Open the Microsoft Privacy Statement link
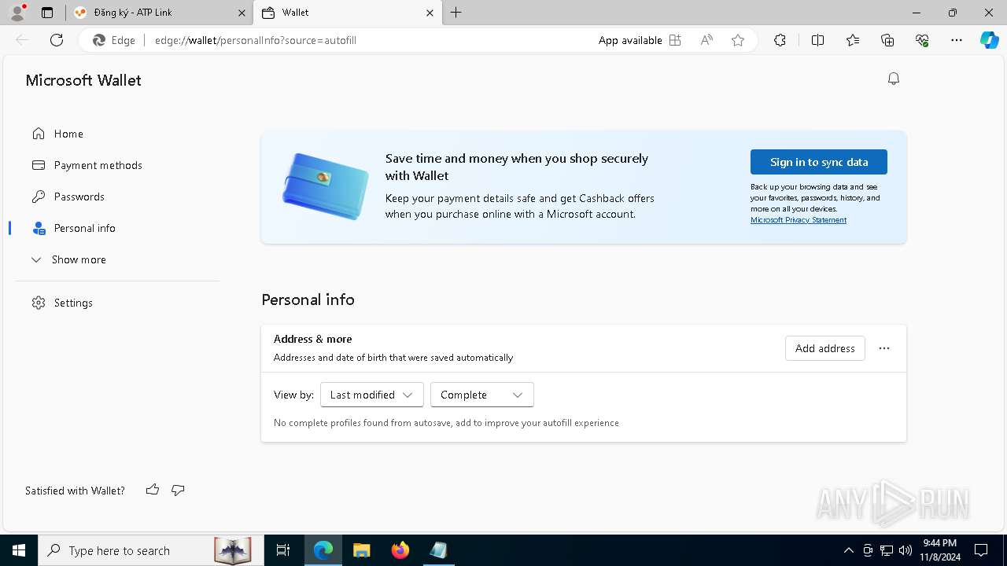The height and width of the screenshot is (566, 1007). point(799,220)
